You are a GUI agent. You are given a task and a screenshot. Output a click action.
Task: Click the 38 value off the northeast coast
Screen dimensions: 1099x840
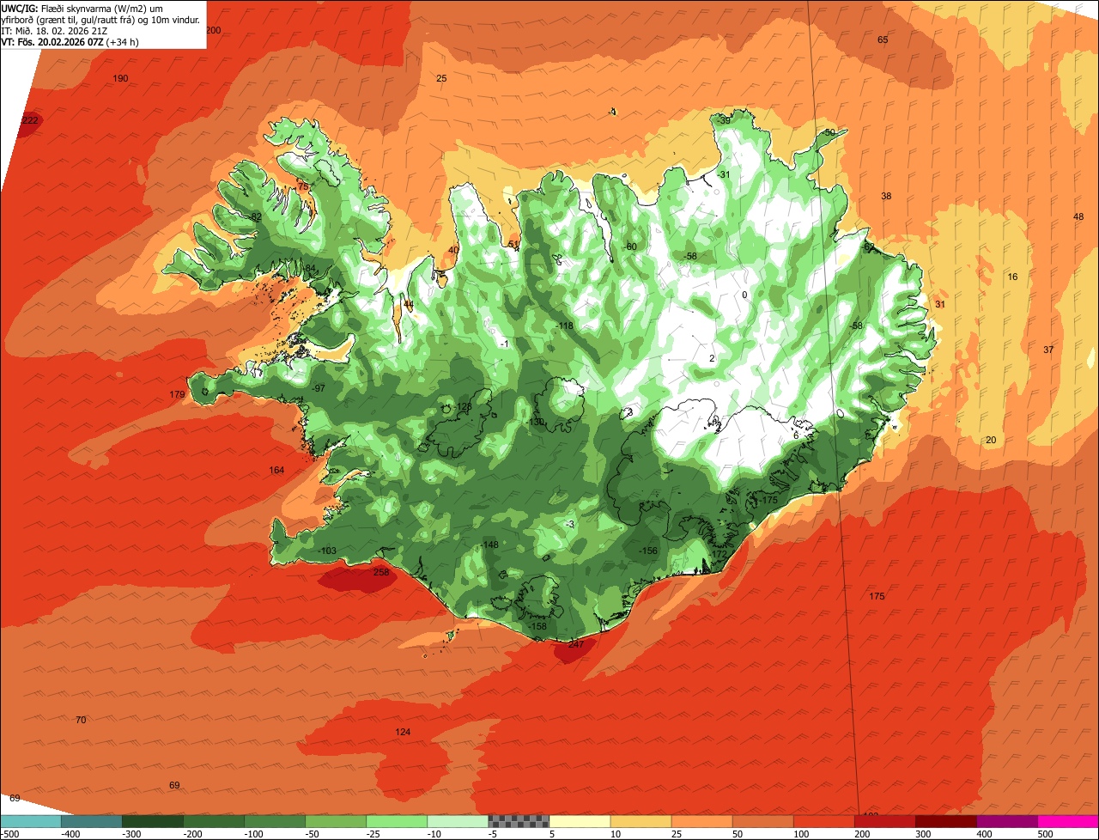886,196
